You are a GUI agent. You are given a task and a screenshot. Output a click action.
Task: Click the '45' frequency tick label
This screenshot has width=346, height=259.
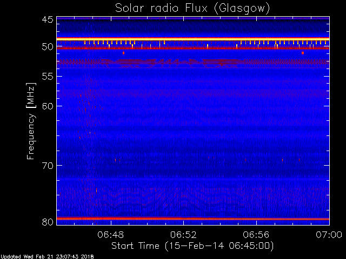click(48, 19)
